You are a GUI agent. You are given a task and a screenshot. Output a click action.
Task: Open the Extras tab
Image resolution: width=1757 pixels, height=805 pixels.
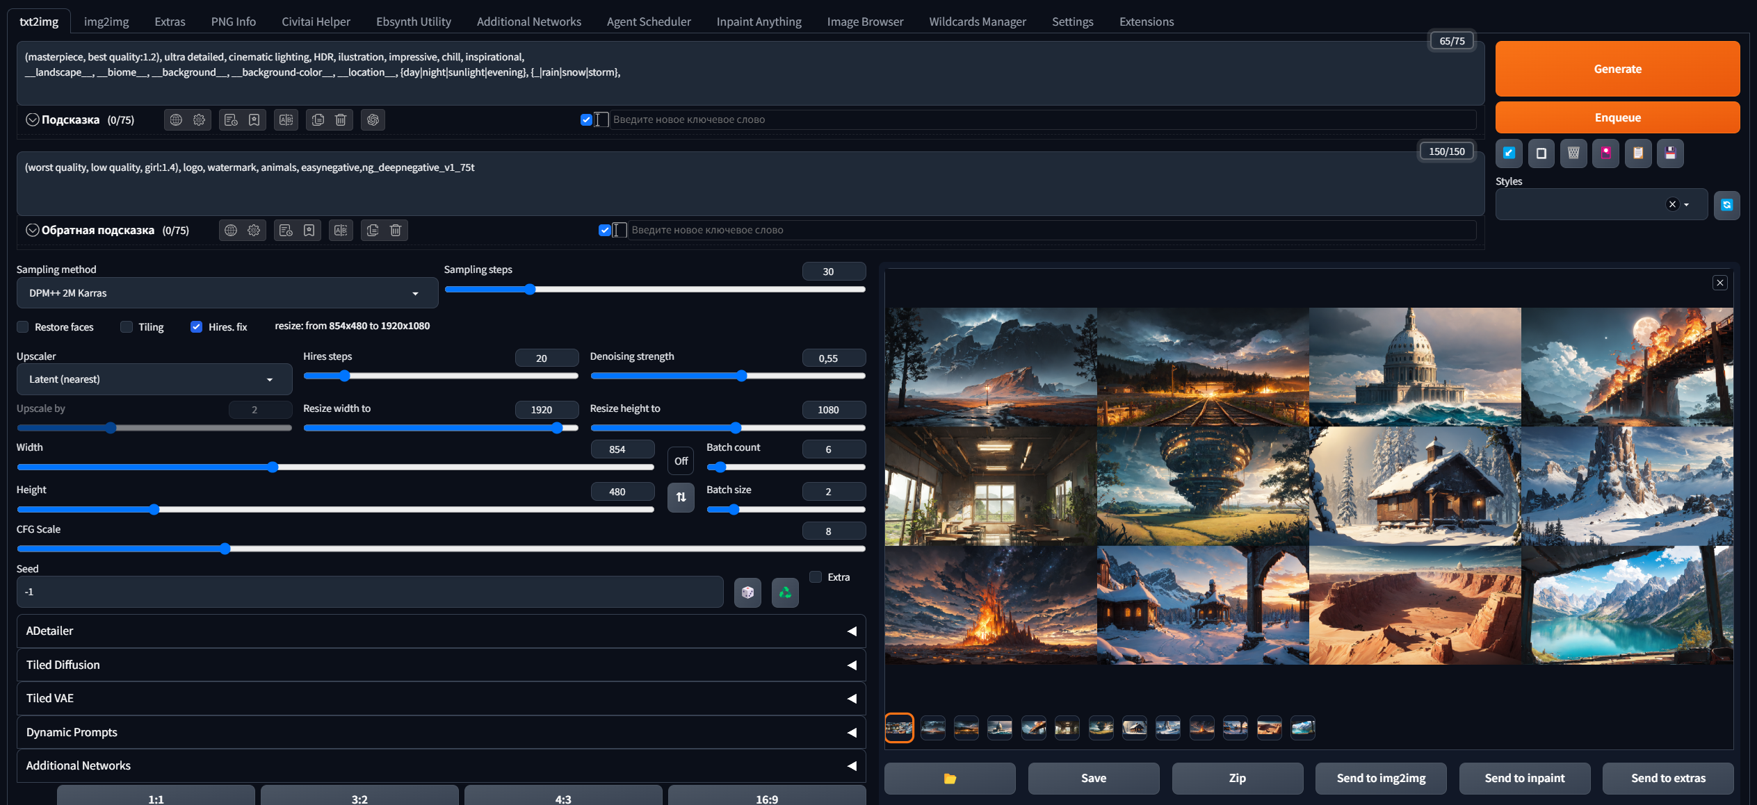pos(170,22)
